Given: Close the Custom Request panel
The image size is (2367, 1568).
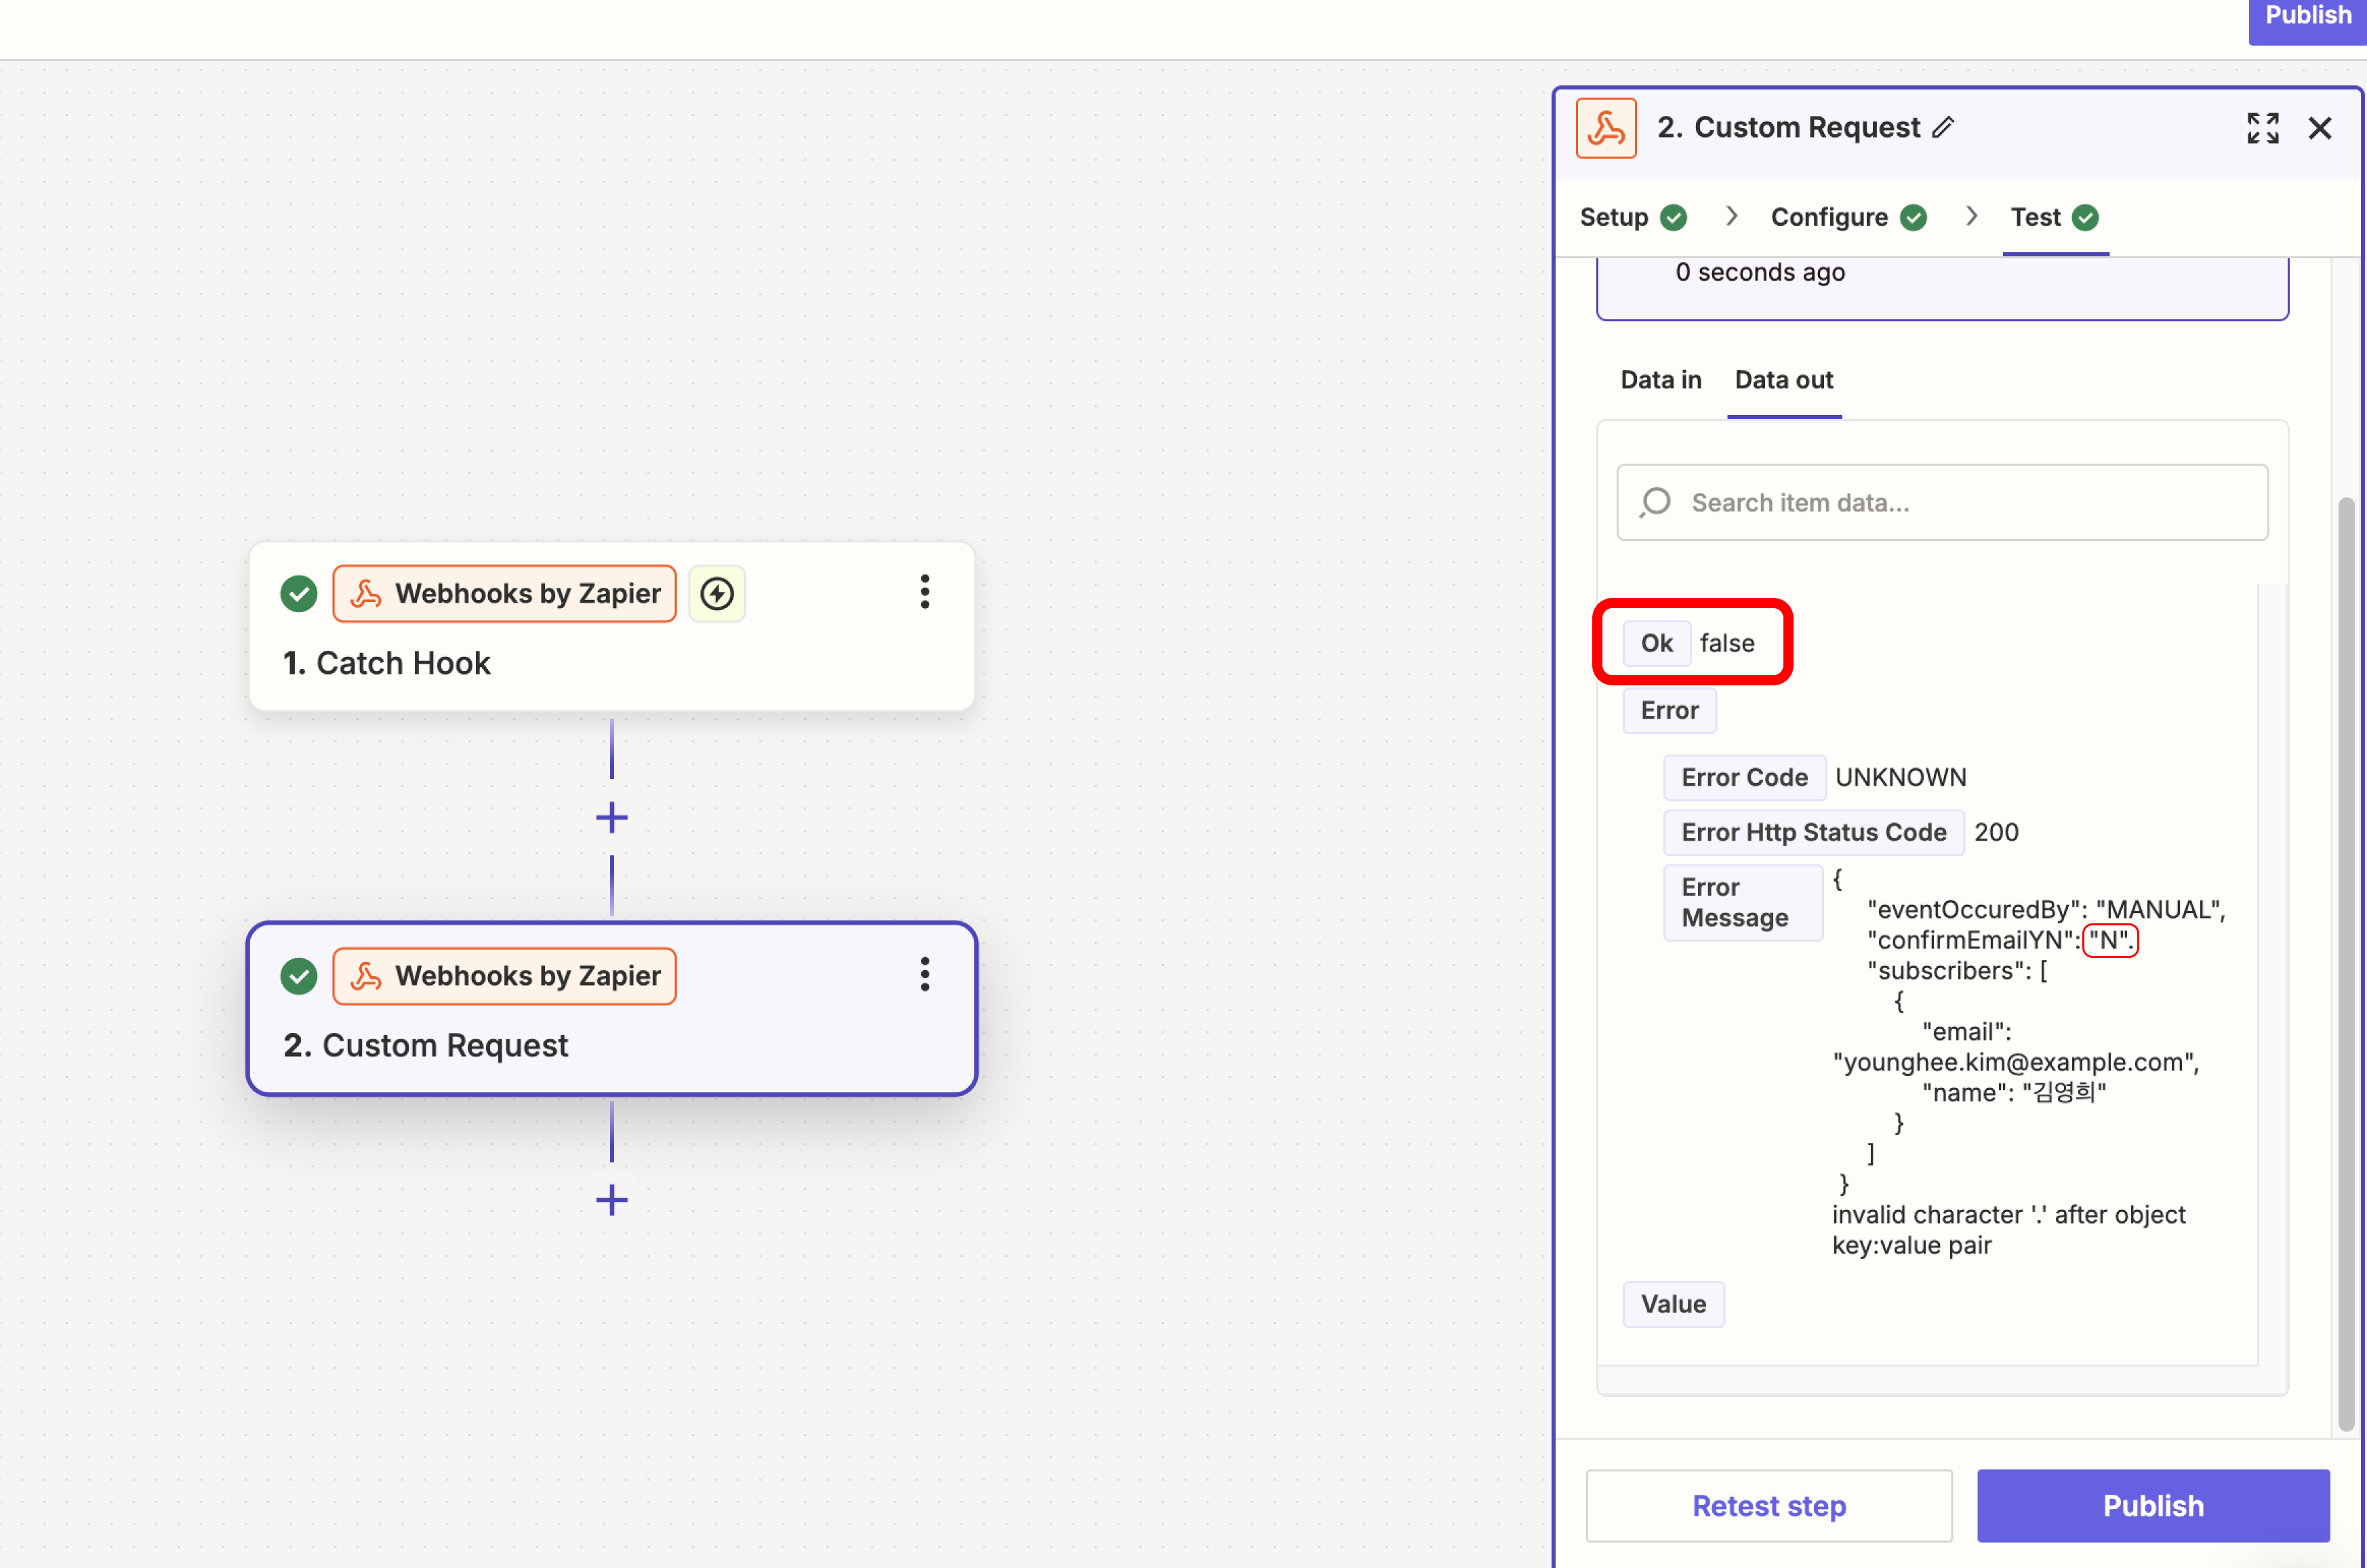Looking at the screenshot, I should 2319,128.
